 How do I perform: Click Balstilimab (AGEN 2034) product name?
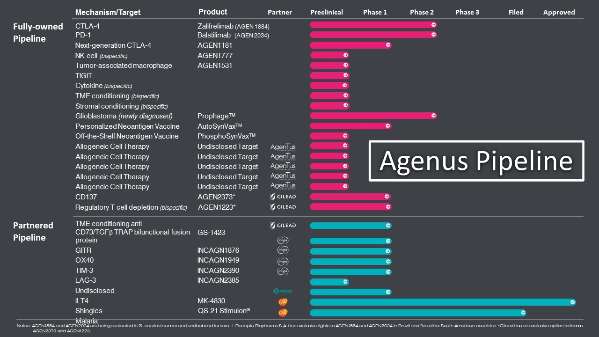[x=233, y=35]
